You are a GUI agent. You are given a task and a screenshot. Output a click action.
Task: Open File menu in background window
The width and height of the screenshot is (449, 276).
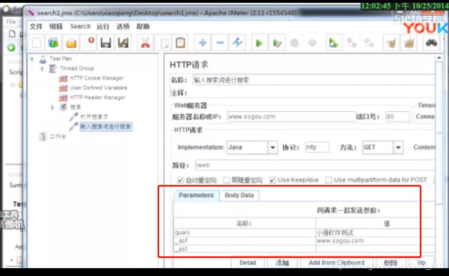coord(11,22)
